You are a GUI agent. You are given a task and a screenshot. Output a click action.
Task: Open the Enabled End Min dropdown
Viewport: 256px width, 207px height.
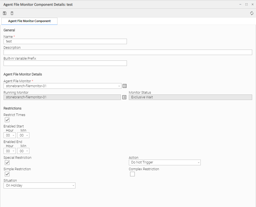23,151
